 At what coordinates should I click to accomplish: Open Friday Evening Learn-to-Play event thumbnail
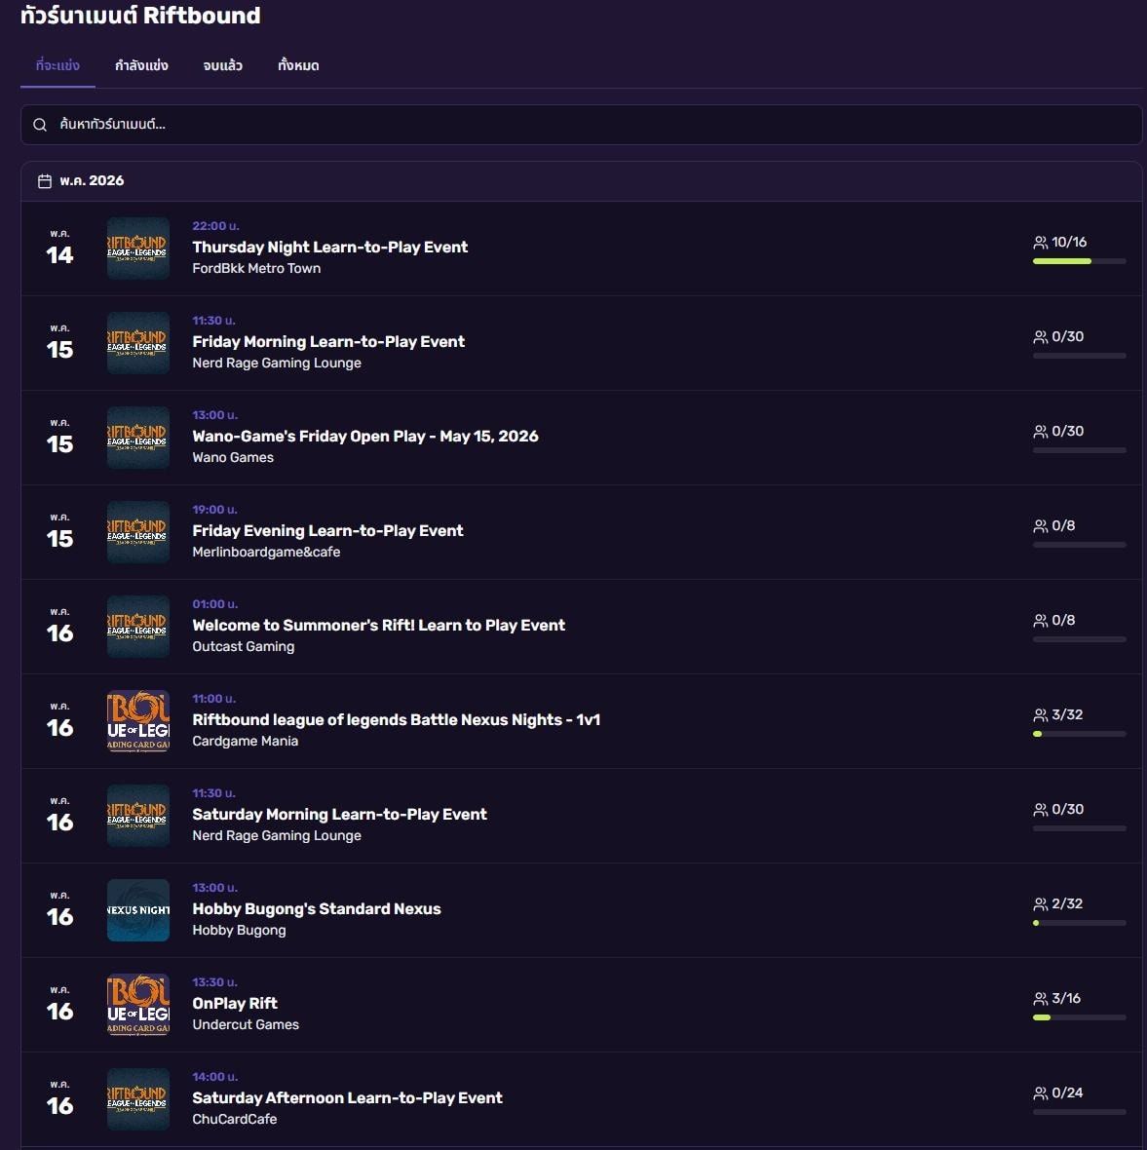pyautogui.click(x=137, y=532)
